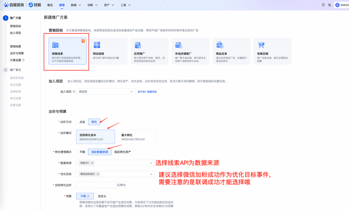The image size is (349, 211).
Task: Click the 销售线索 marketing goal icon
Action: 55,45
